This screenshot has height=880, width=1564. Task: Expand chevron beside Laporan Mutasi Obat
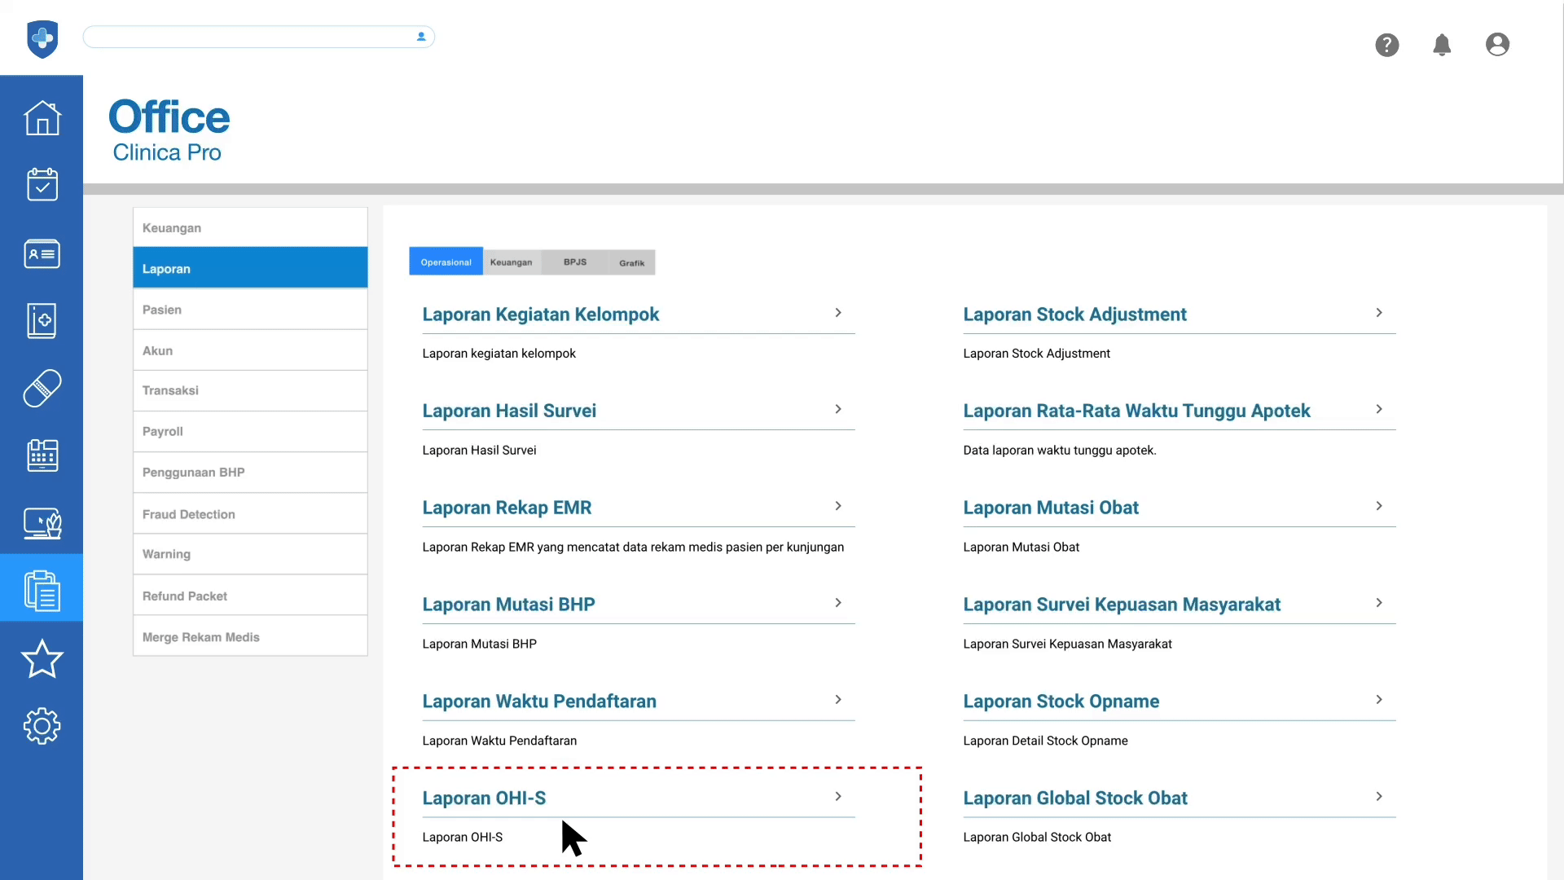(1378, 506)
